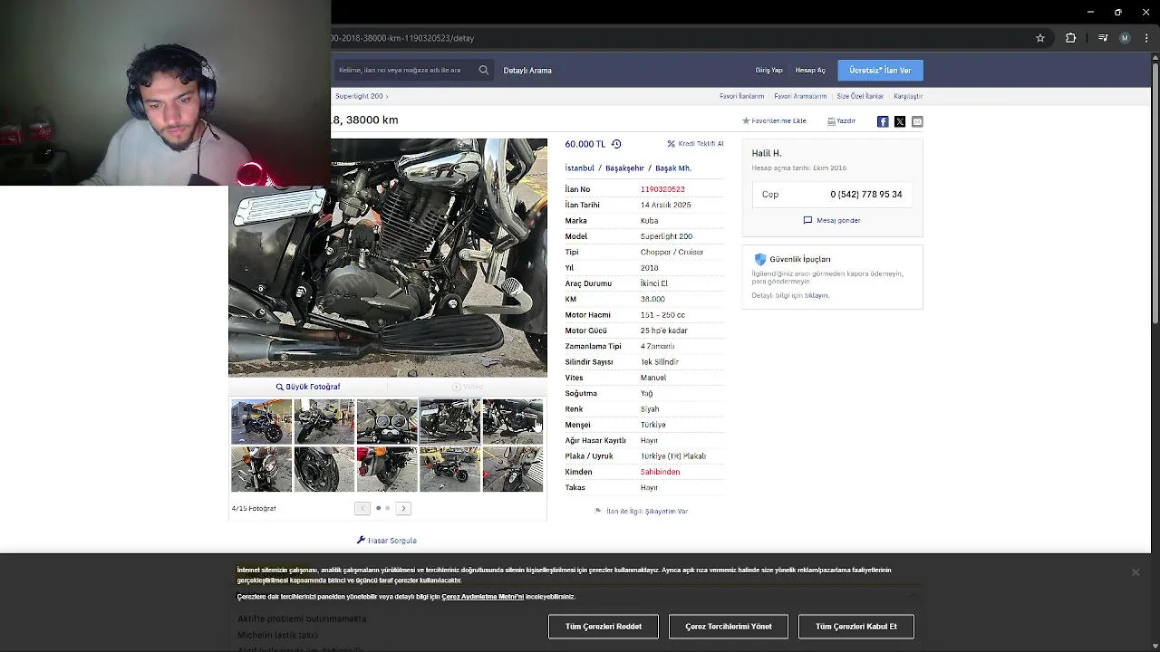Screen dimensions: 1160x652
Task: Click seller name Halil H.
Action: pos(767,153)
